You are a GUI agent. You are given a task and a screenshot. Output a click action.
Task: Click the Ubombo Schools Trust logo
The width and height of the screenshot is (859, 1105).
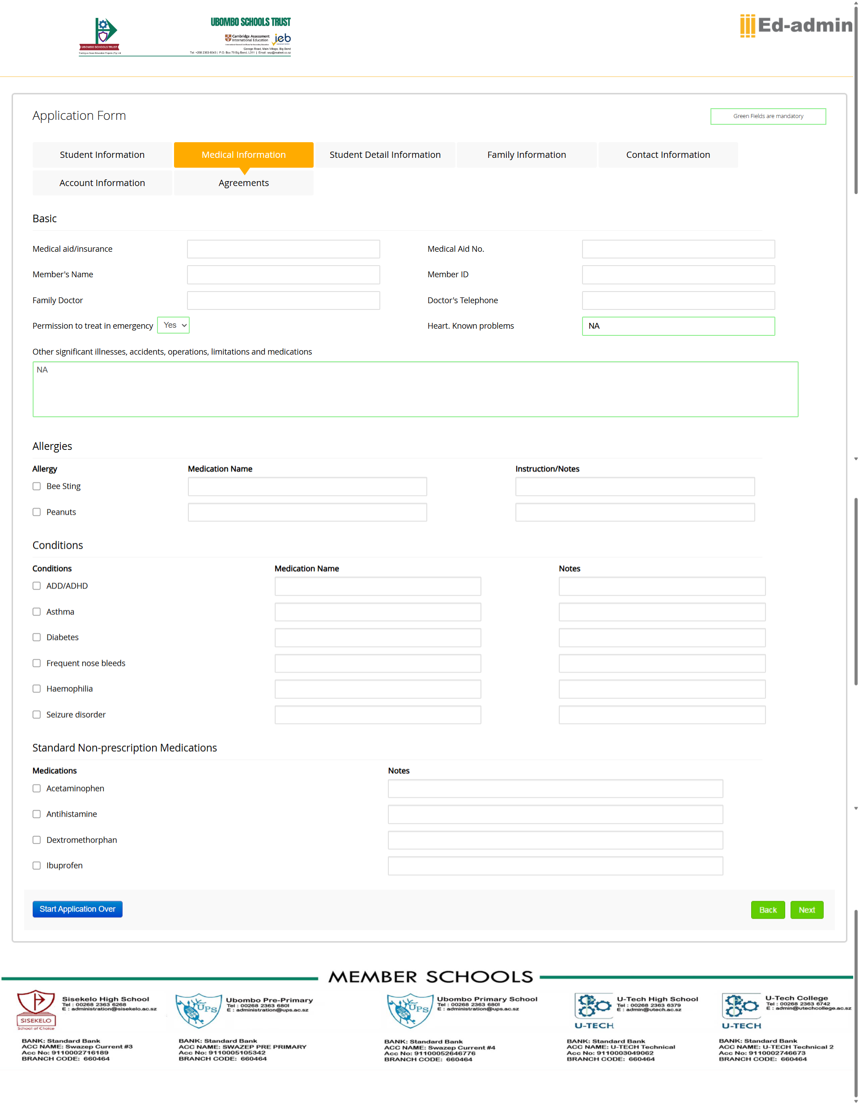[100, 36]
